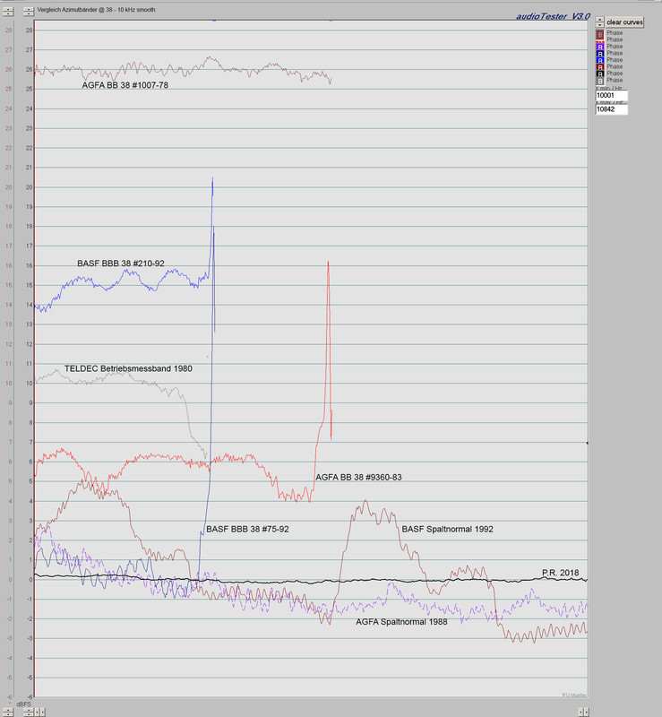Click the 'BASF BBB 38 #75-92' label
Screen dimensions: 662x717
[x=247, y=529]
